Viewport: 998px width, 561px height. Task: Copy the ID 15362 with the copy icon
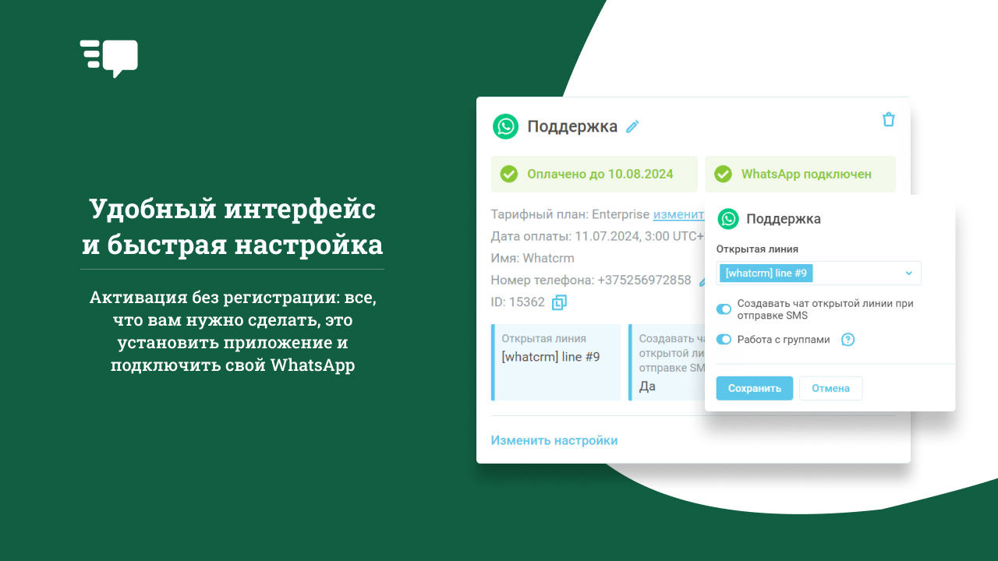pyautogui.click(x=559, y=302)
